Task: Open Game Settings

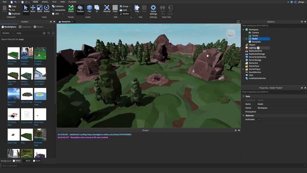Action: click(x=153, y=10)
